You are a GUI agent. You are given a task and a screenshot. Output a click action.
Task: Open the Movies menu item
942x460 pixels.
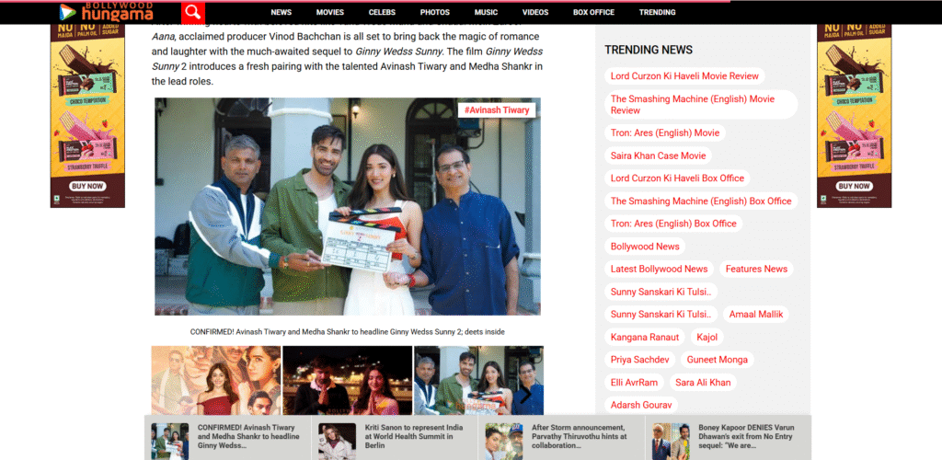[x=329, y=13]
